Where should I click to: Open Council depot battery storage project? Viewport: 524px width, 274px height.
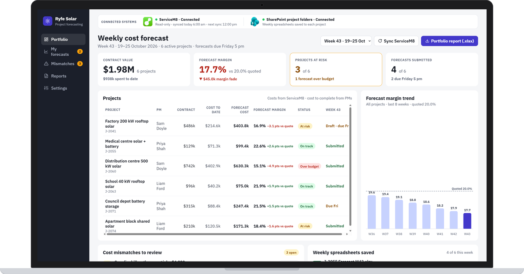125,204
